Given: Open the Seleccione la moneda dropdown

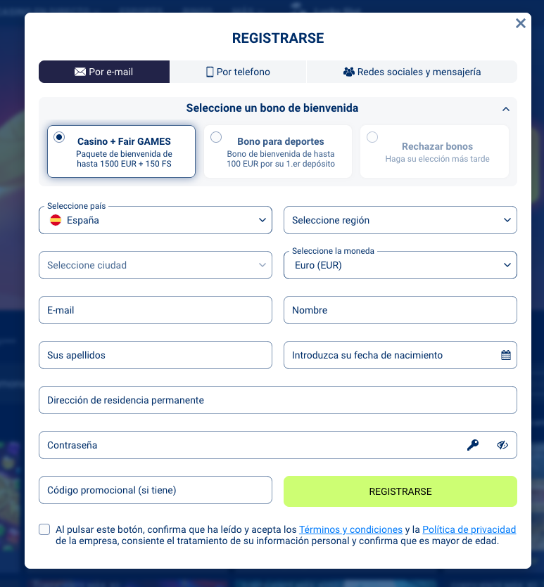Looking at the screenshot, I should pos(400,265).
